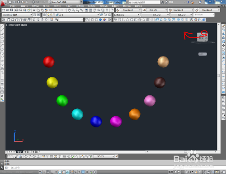The width and height of the screenshot is (226, 174).
Task: Click the Erase tool in the Modify toolbar
Action: 223,26
